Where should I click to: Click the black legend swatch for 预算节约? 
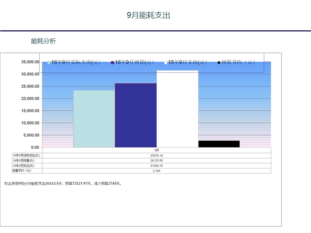(219, 63)
